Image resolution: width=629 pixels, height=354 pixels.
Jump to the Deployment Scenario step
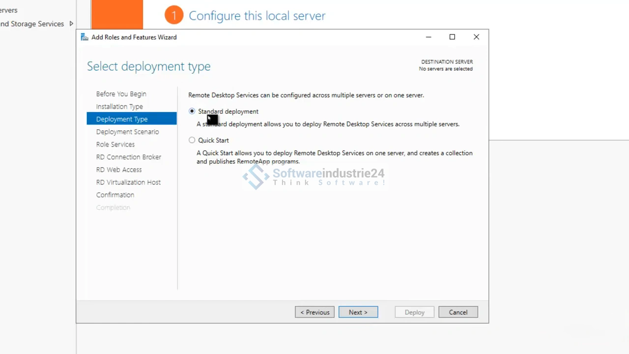(127, 132)
